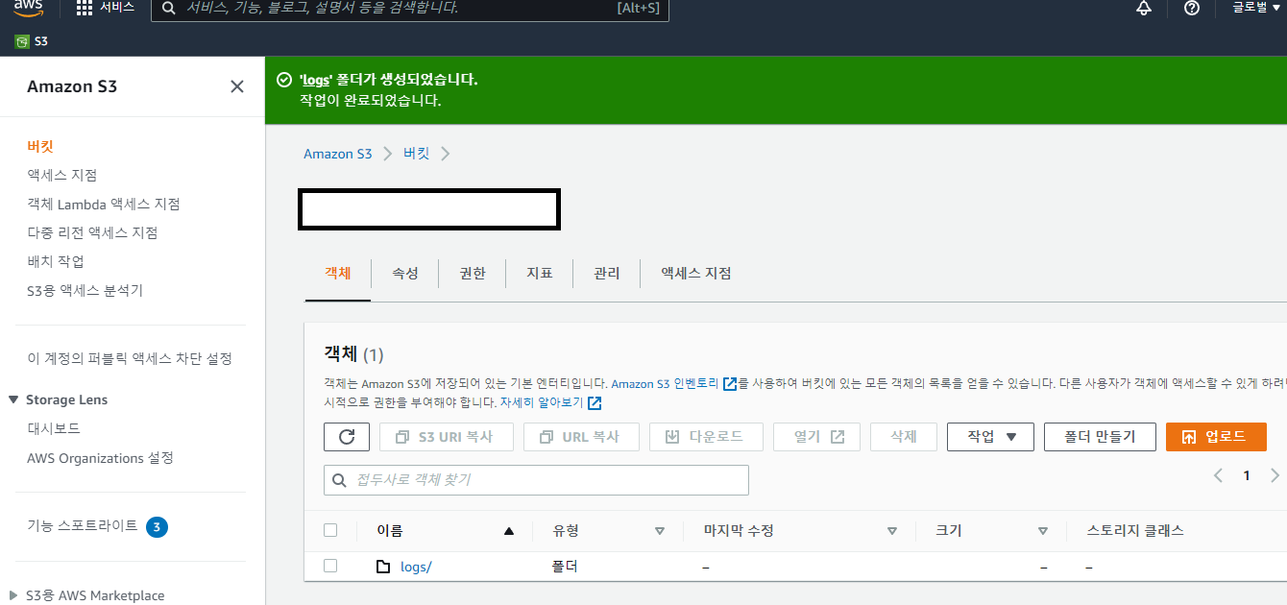1287x605 pixels.
Task: Click the 접두사로 객체 찾기 field
Action: pyautogui.click(x=536, y=480)
